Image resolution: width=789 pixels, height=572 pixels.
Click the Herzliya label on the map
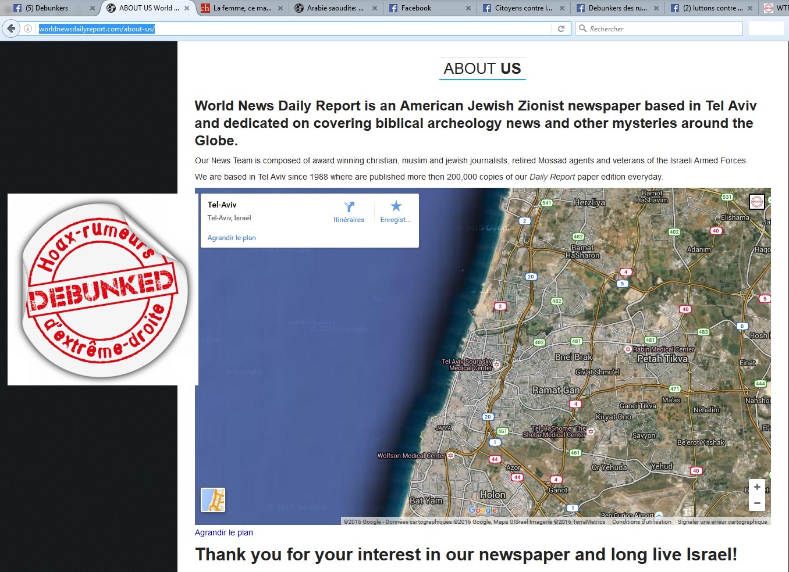(x=589, y=203)
